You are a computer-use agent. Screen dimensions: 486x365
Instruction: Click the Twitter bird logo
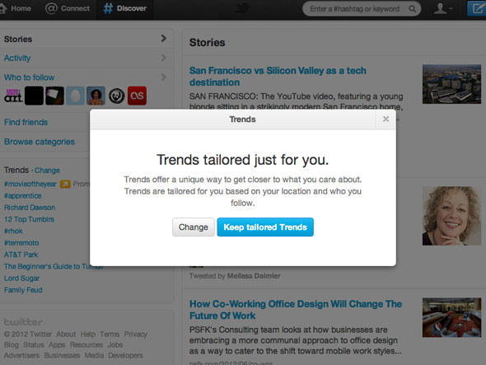242,8
